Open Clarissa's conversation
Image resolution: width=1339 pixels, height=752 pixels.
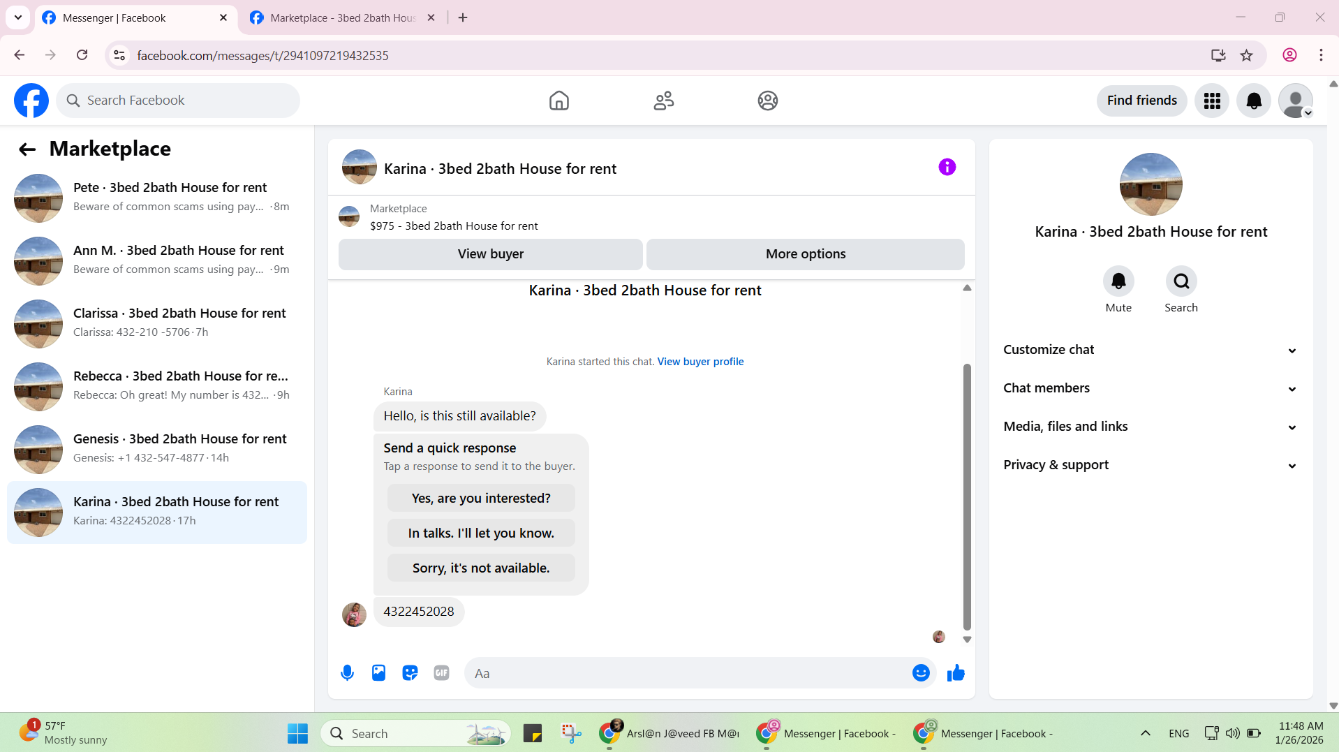tap(157, 324)
